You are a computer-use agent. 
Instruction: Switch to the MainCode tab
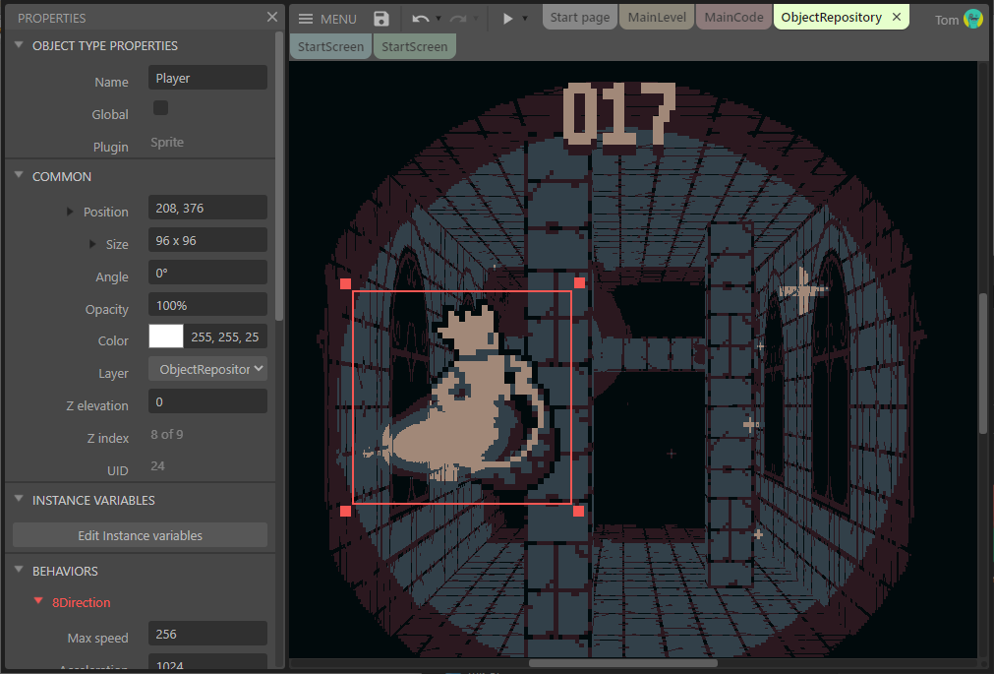(733, 17)
